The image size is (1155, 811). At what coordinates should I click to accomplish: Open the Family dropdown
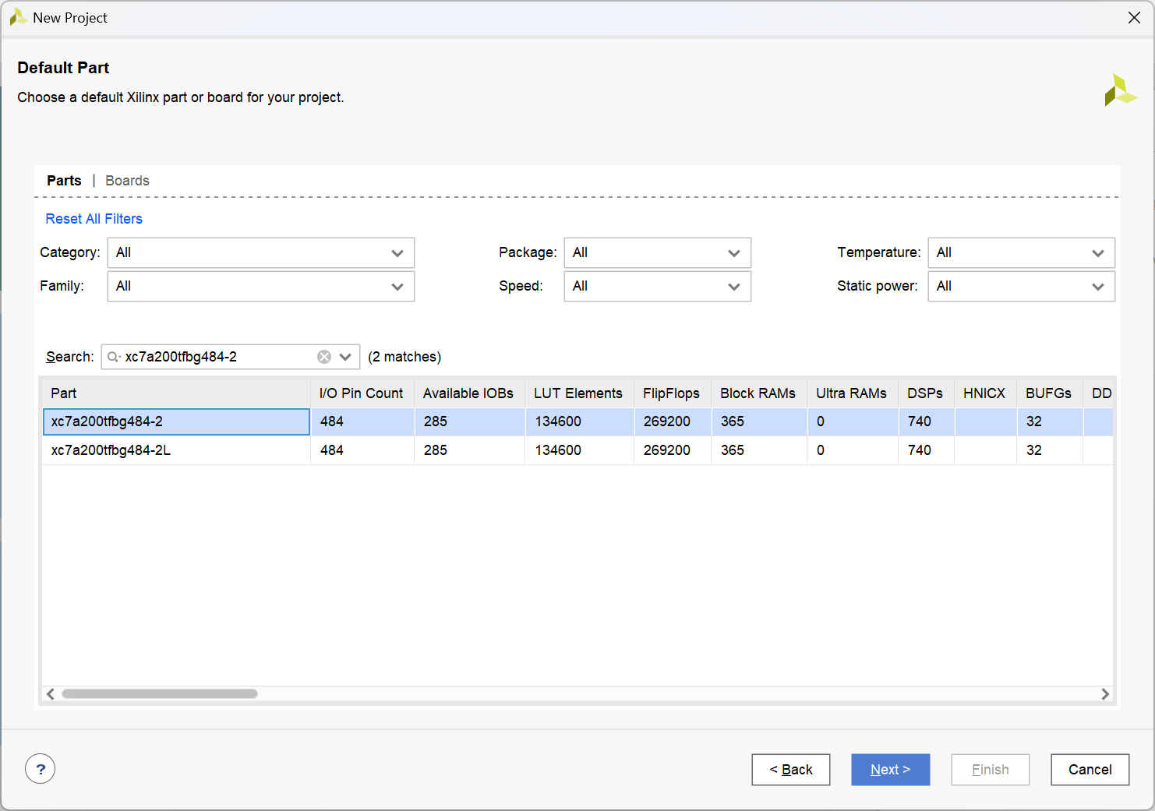click(x=261, y=286)
